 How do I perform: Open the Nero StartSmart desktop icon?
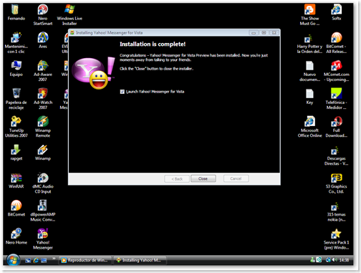point(43,15)
